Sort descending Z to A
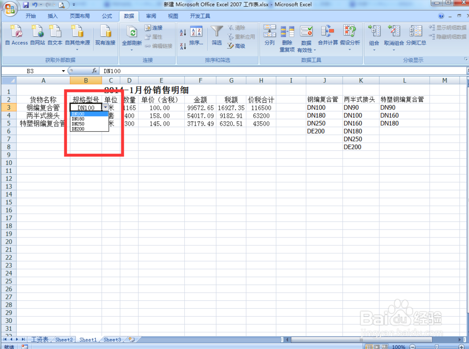Image resolution: width=469 pixels, height=349 pixels. [x=183, y=46]
